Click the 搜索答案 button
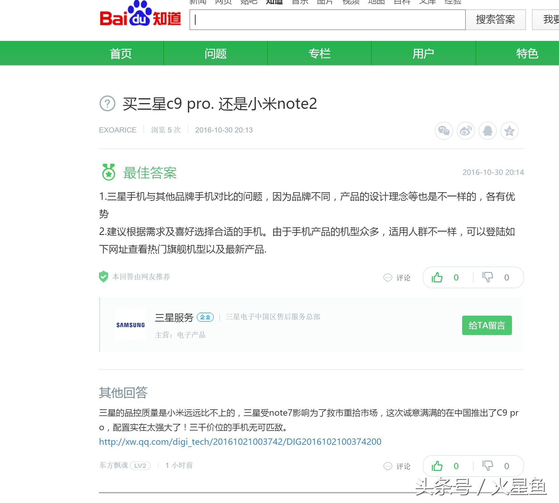The width and height of the screenshot is (559, 503). click(x=496, y=20)
